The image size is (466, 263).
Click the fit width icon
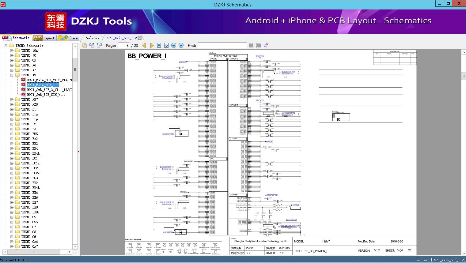[159, 45]
